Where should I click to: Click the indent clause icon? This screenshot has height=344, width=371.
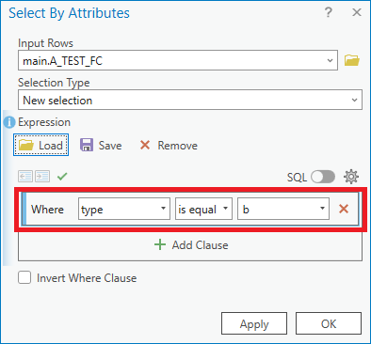(x=42, y=177)
